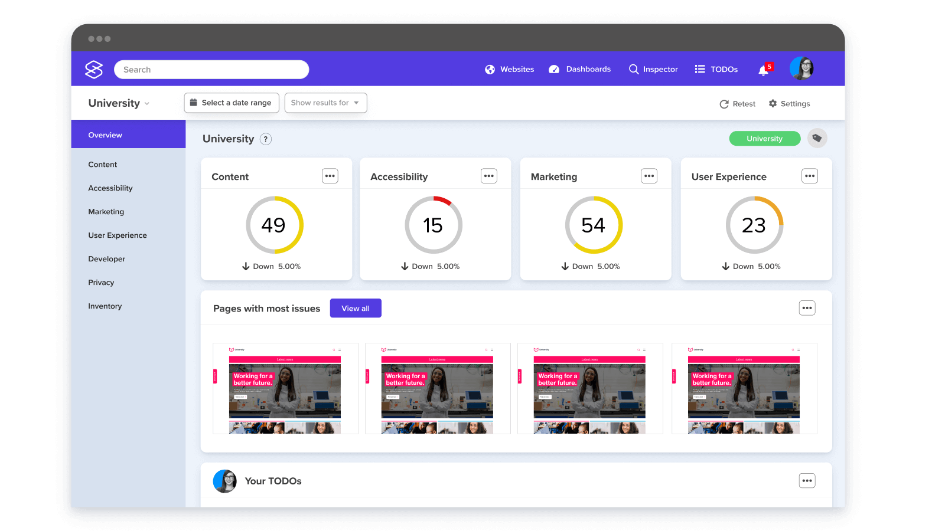Open the first page thumbnail
Image resolution: width=945 pixels, height=531 pixels.
coord(285,388)
